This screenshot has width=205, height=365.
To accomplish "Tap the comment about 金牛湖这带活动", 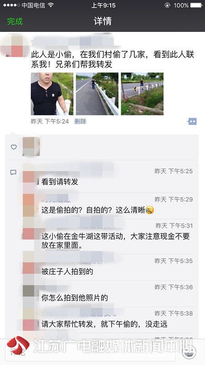I will click(116, 241).
